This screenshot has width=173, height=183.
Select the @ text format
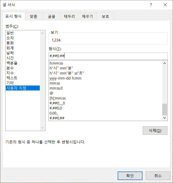106,93
